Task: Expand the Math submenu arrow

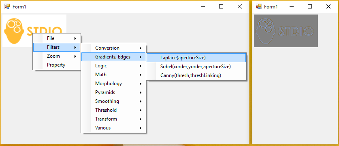Action: coord(141,75)
